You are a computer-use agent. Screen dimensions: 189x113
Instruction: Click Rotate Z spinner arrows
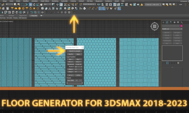82,67
